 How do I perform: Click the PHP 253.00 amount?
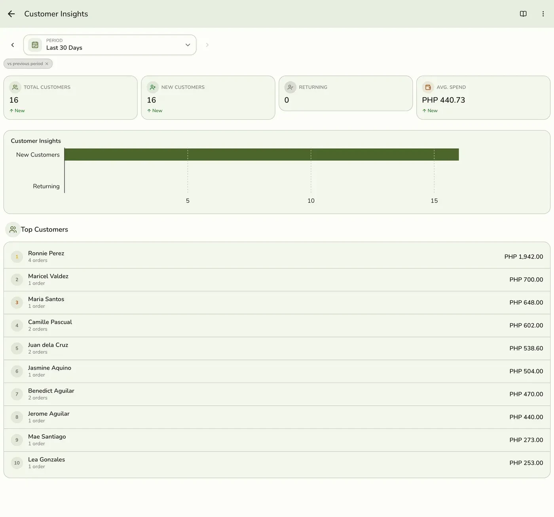coord(526,463)
